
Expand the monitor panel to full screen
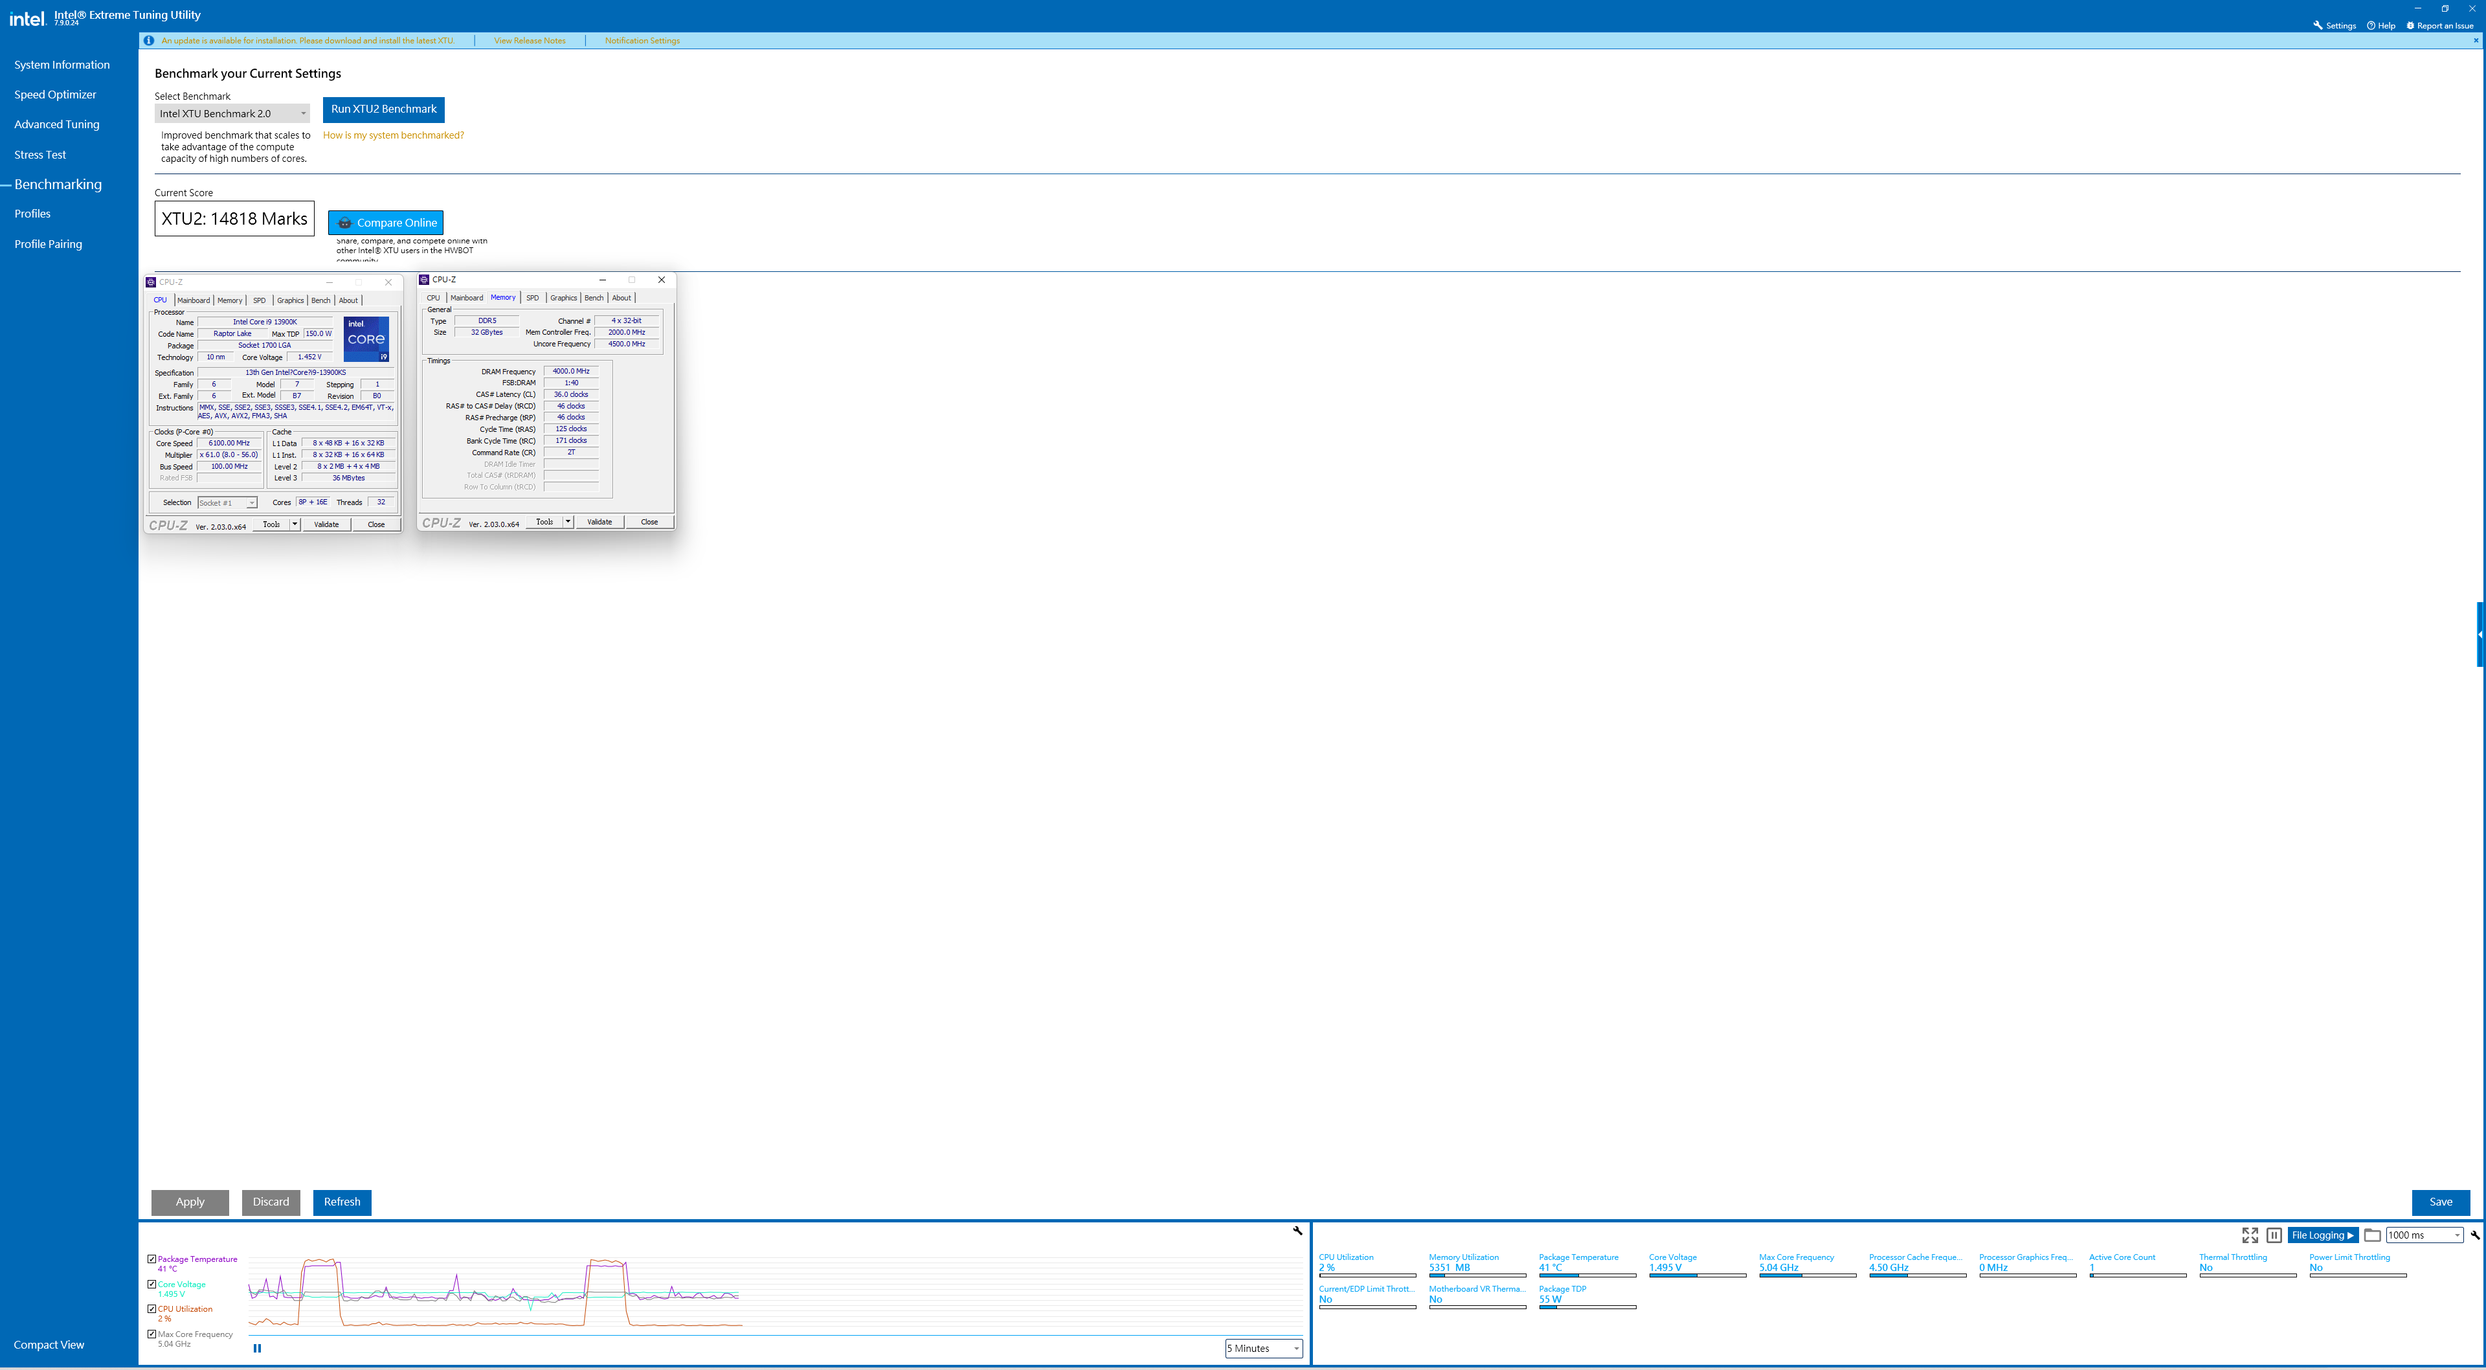(x=2250, y=1235)
